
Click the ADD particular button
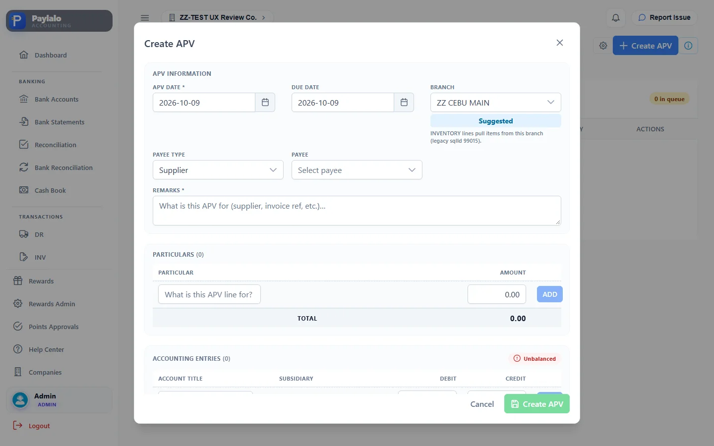coord(550,294)
